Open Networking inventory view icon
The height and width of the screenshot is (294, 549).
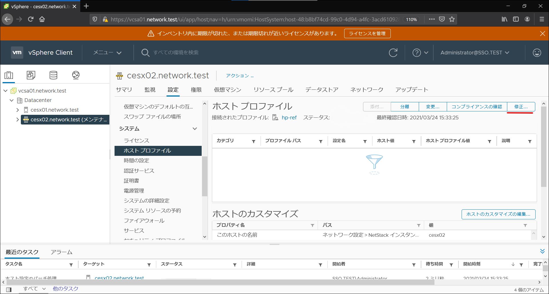coord(76,75)
